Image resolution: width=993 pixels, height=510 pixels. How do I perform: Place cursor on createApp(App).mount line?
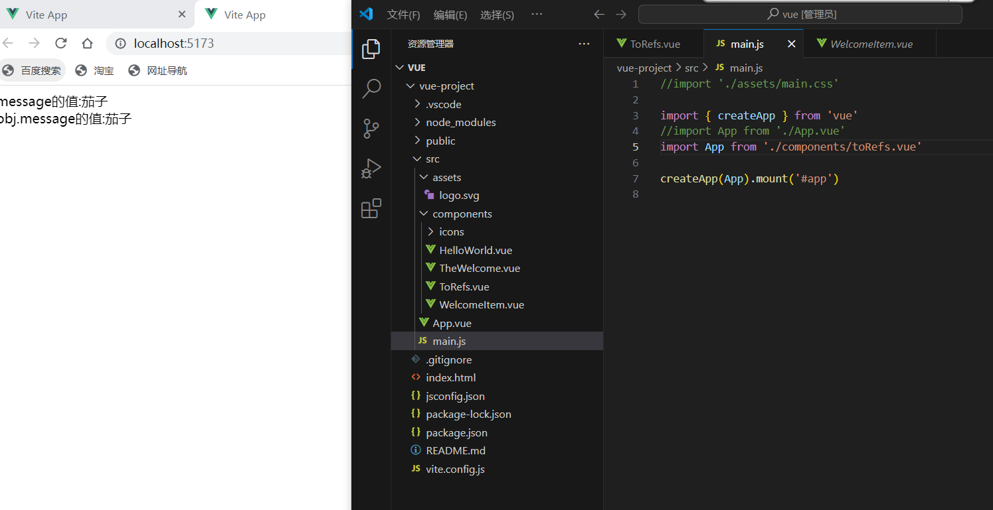(x=750, y=178)
